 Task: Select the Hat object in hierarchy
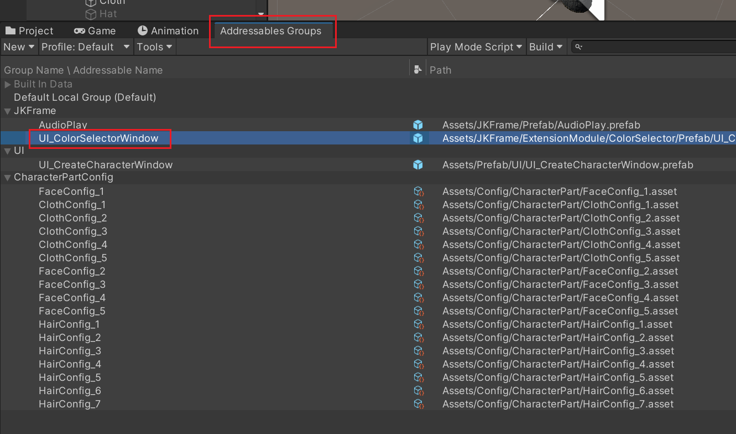click(x=101, y=14)
